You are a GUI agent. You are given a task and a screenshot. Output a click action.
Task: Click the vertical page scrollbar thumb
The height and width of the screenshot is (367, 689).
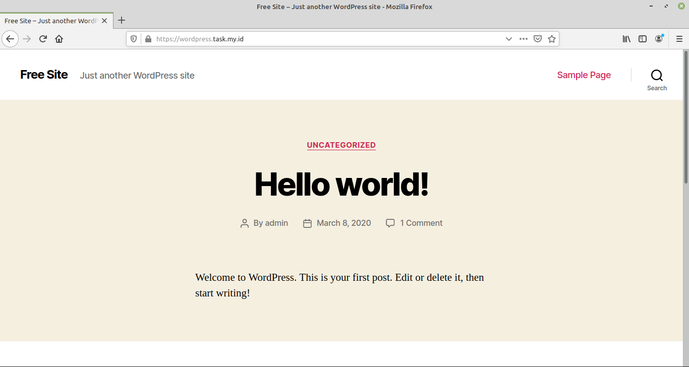(686, 117)
